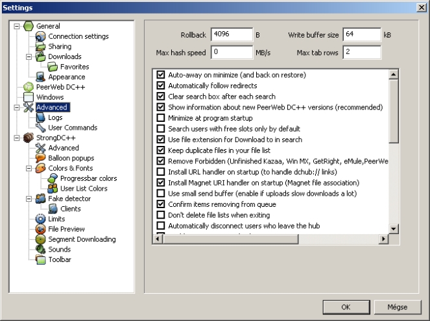Click the Balloon popups icon
430x321 pixels.
tap(41, 158)
